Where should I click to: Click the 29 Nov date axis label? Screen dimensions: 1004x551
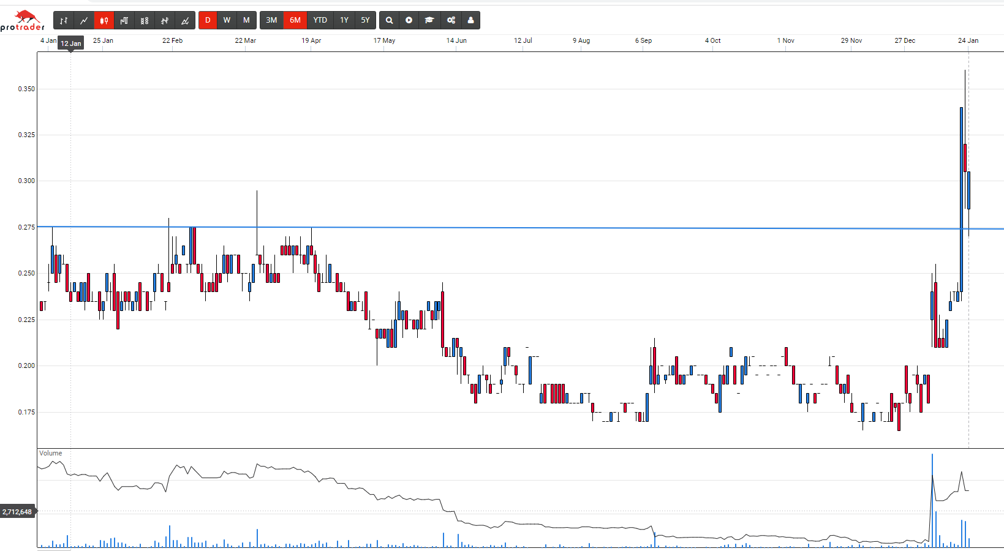point(851,40)
